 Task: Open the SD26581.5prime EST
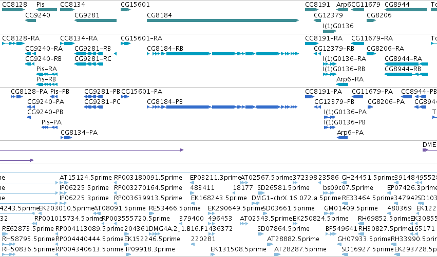click(261, 193)
